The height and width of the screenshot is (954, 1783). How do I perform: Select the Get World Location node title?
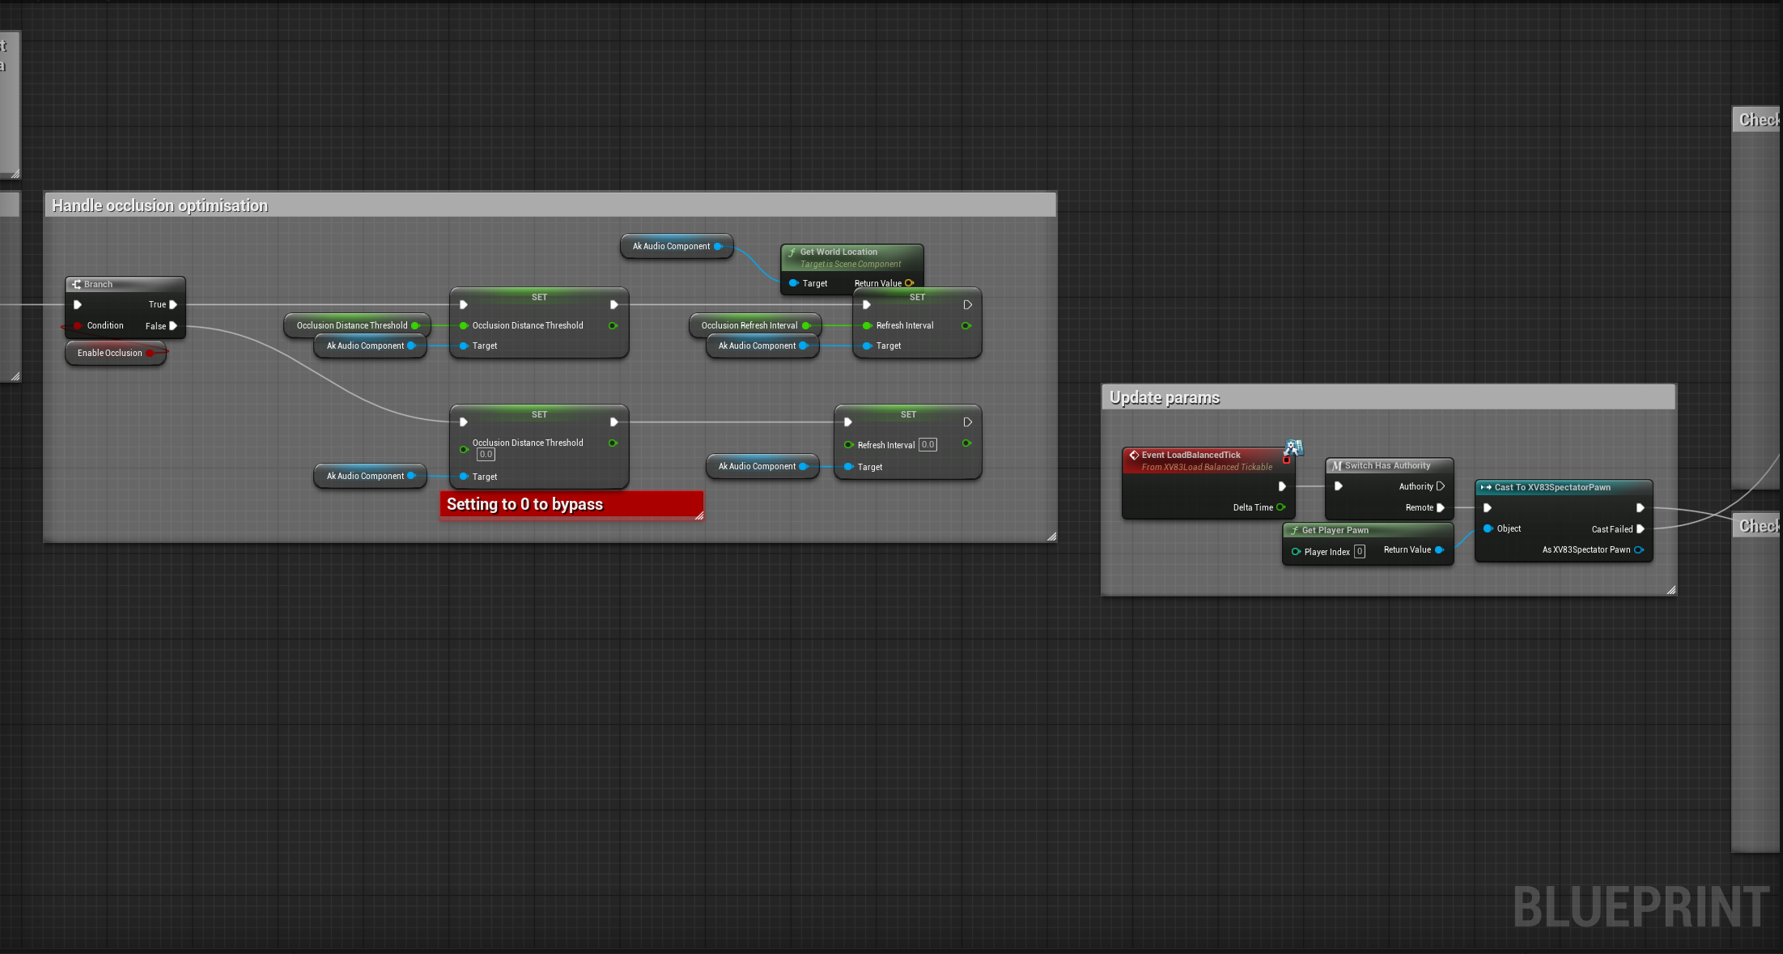tap(838, 252)
